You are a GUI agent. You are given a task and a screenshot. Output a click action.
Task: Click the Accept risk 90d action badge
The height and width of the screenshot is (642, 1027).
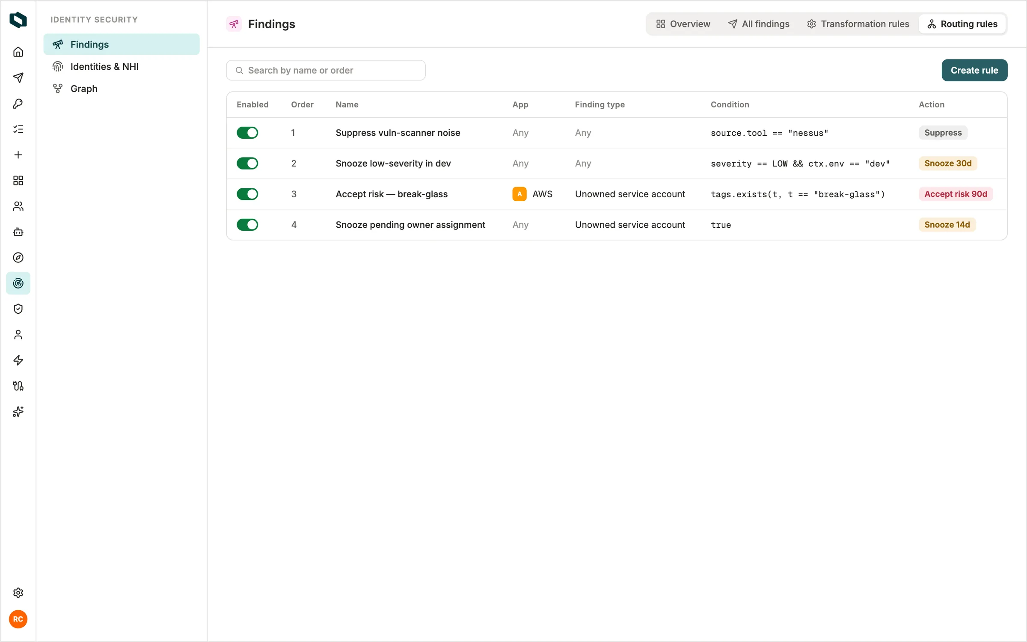[x=956, y=194]
